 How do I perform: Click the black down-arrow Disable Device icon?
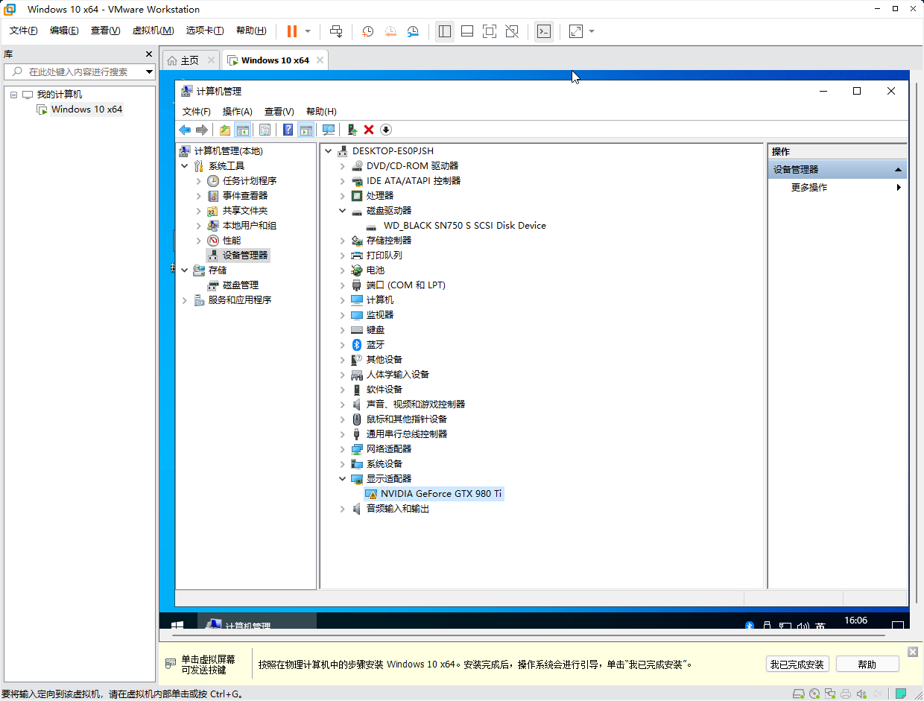click(x=385, y=130)
